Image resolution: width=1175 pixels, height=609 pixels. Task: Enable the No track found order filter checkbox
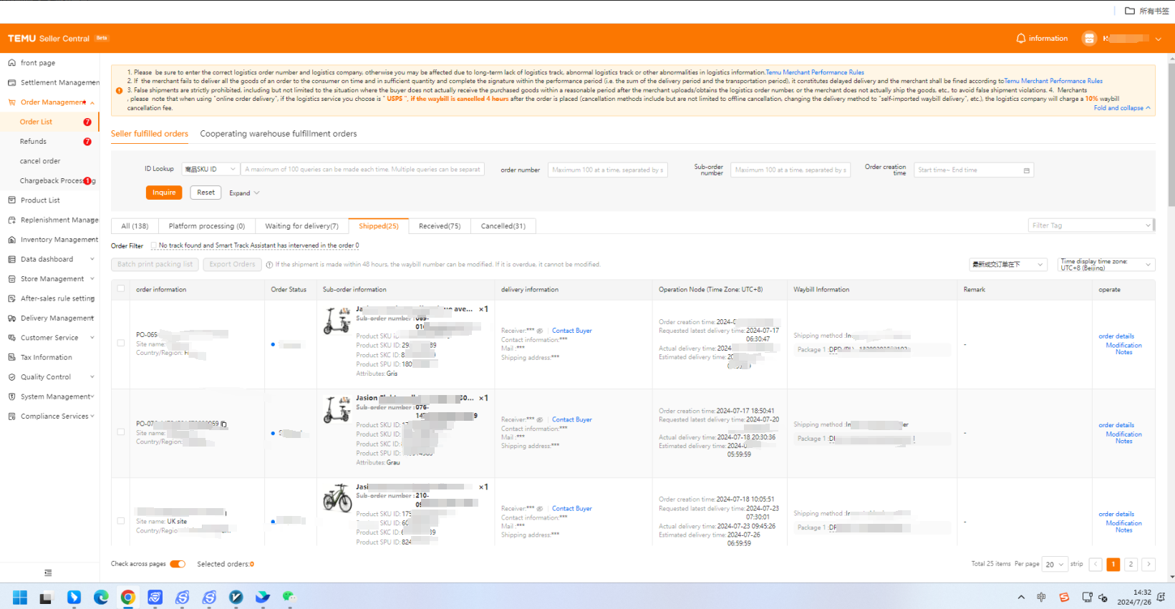coord(154,245)
